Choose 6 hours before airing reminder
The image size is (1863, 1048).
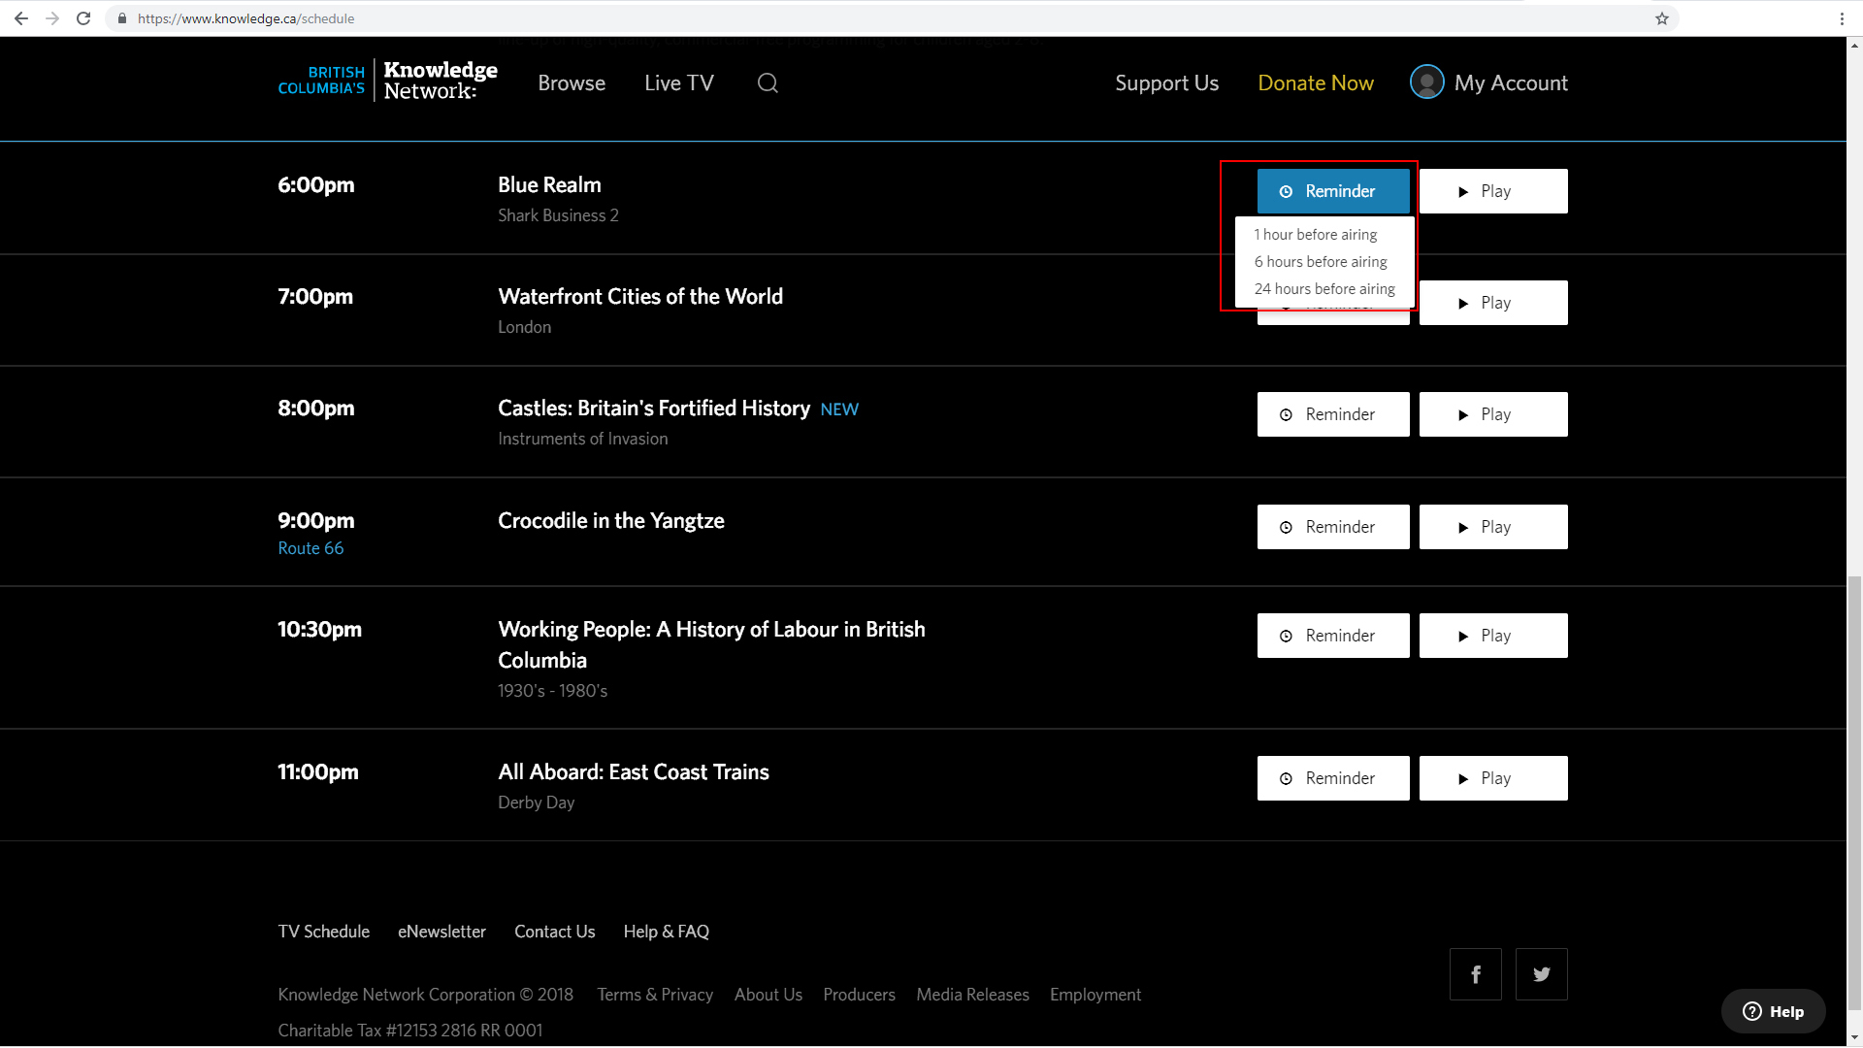coord(1320,262)
